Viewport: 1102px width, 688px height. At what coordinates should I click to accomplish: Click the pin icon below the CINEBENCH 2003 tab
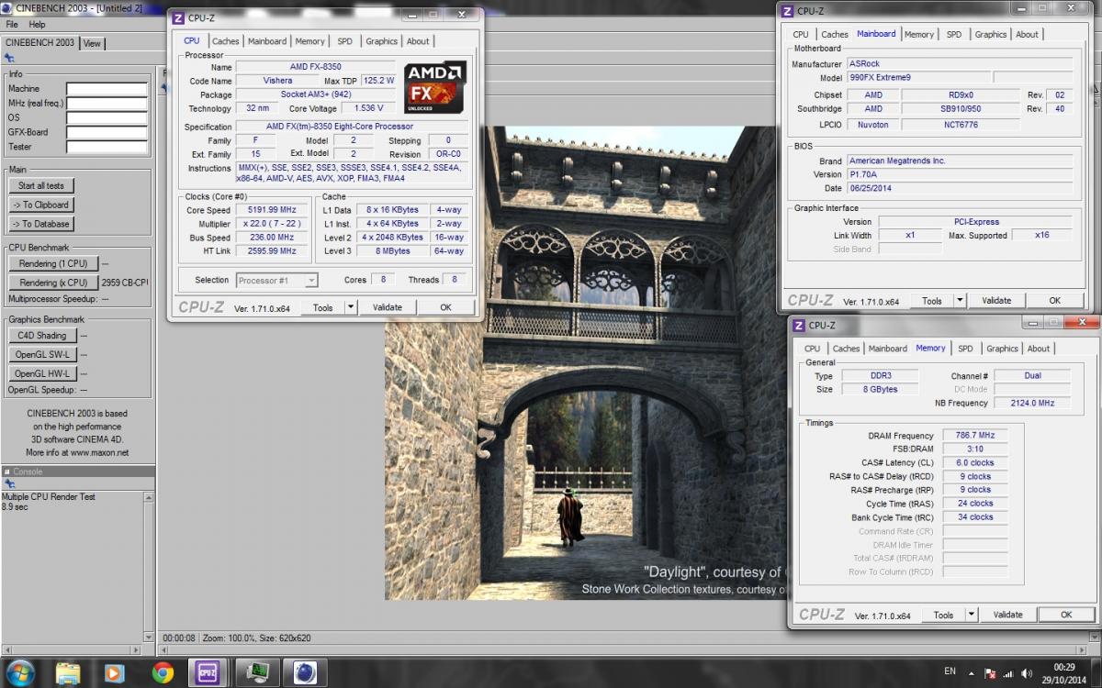pyautogui.click(x=9, y=57)
